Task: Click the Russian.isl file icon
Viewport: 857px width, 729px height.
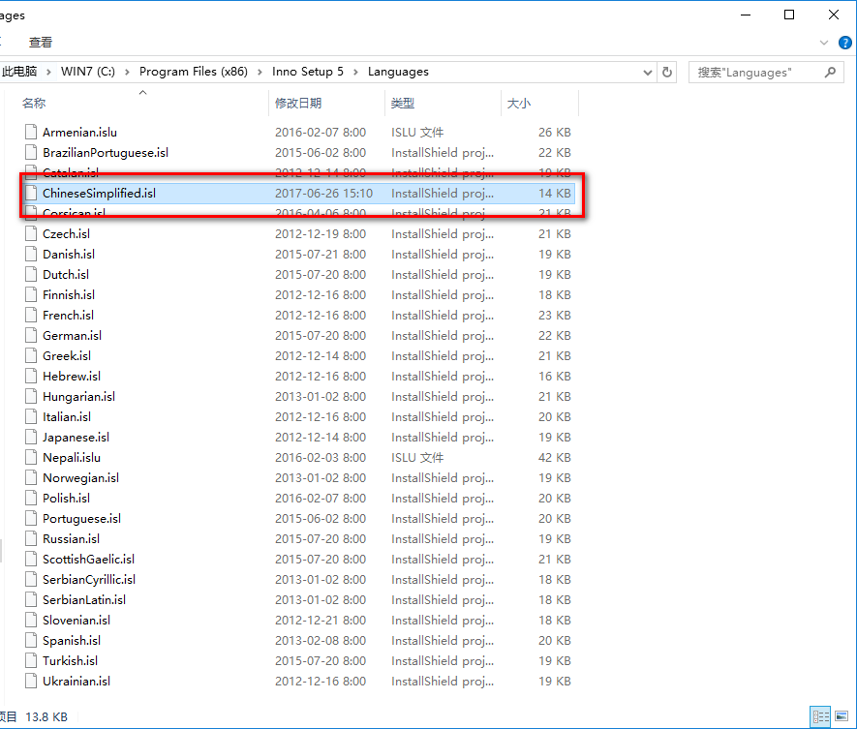Action: coord(31,538)
